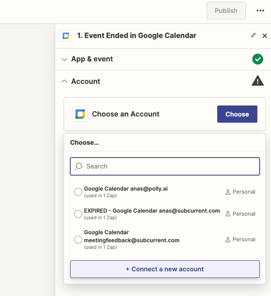Click 'Choose an Account' label text
The width and height of the screenshot is (271, 296).
[126, 114]
